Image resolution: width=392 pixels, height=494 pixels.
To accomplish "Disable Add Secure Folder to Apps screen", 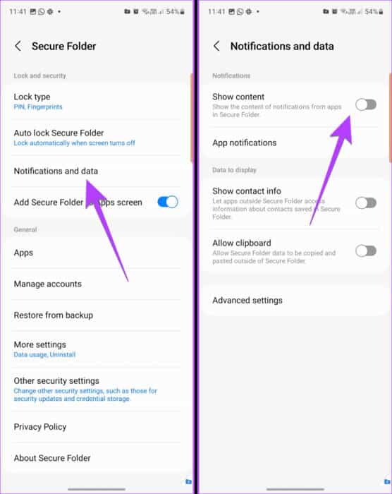I will click(168, 202).
